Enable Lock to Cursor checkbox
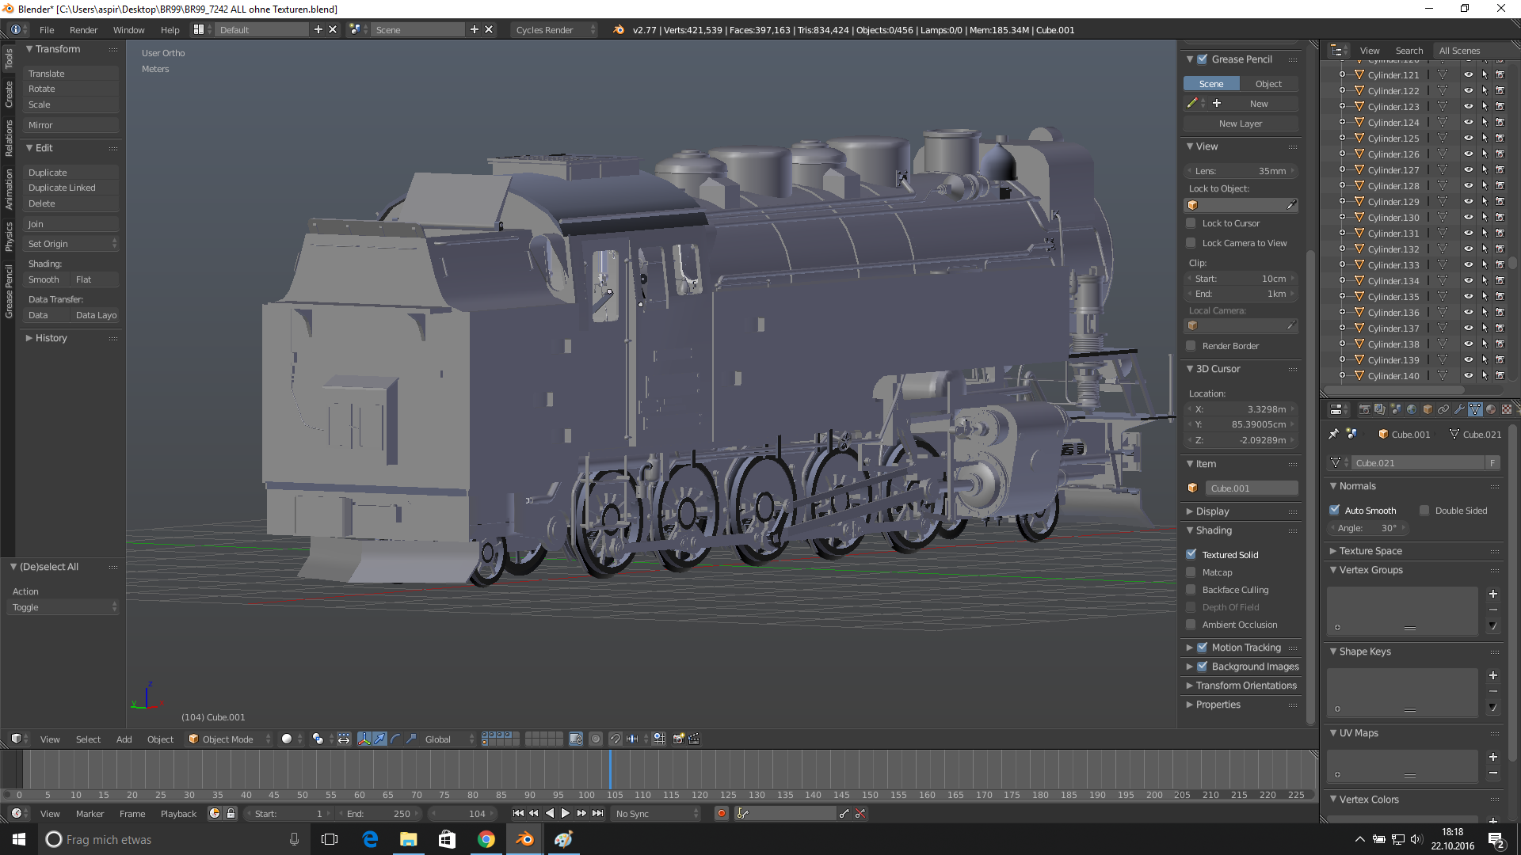 click(1191, 223)
